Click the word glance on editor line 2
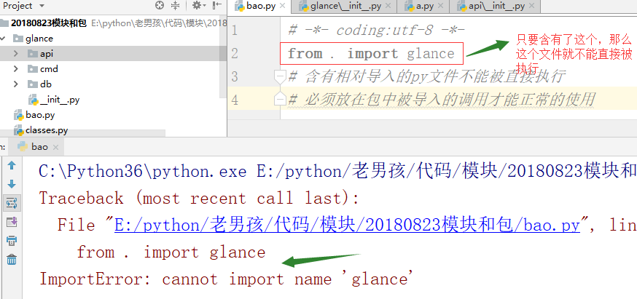 pyautogui.click(x=431, y=54)
